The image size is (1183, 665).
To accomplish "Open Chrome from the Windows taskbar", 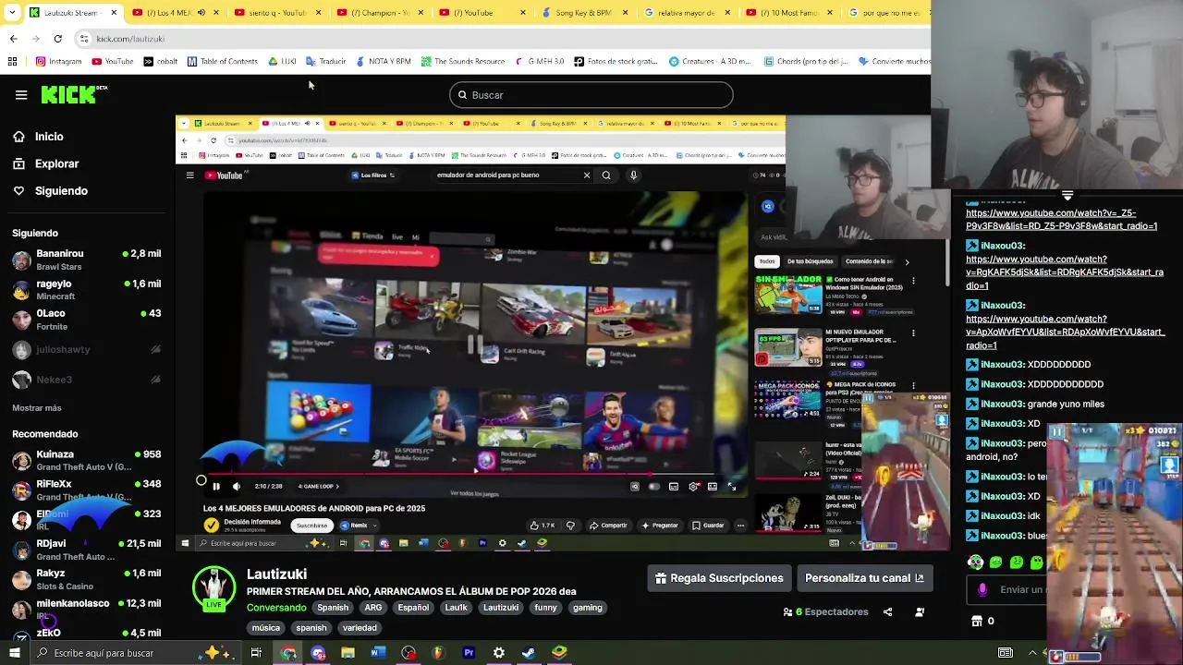I will pos(288,653).
